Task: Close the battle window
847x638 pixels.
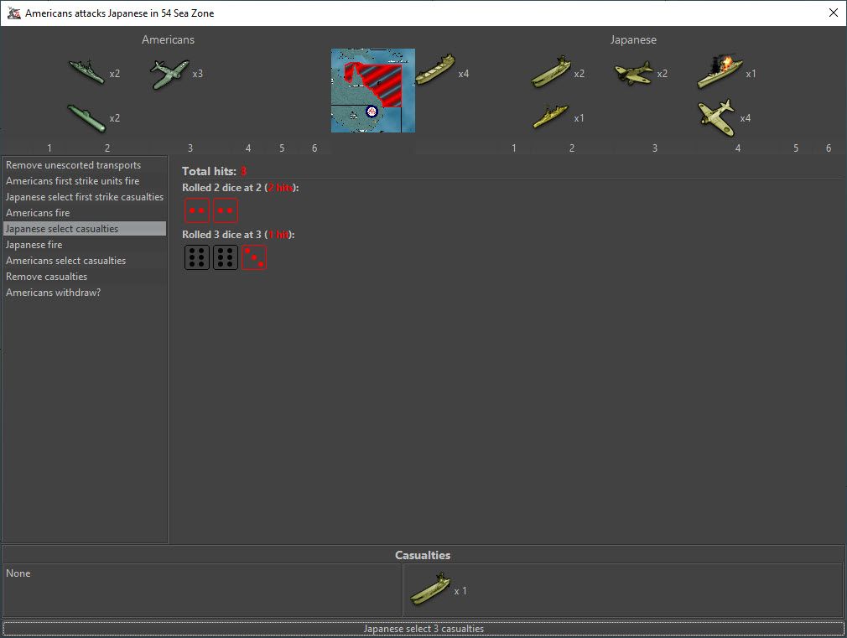Action: point(833,13)
